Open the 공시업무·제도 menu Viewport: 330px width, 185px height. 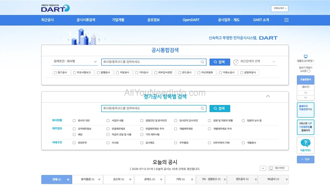(x=229, y=20)
